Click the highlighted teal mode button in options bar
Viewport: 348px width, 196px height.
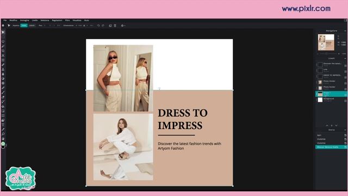(24, 26)
